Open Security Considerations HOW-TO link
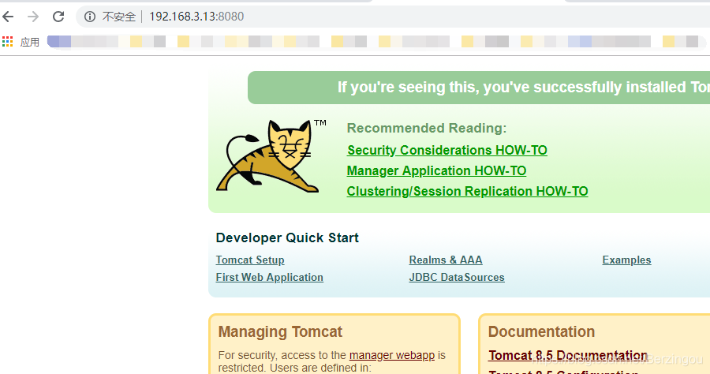This screenshot has width=710, height=374. tap(447, 151)
